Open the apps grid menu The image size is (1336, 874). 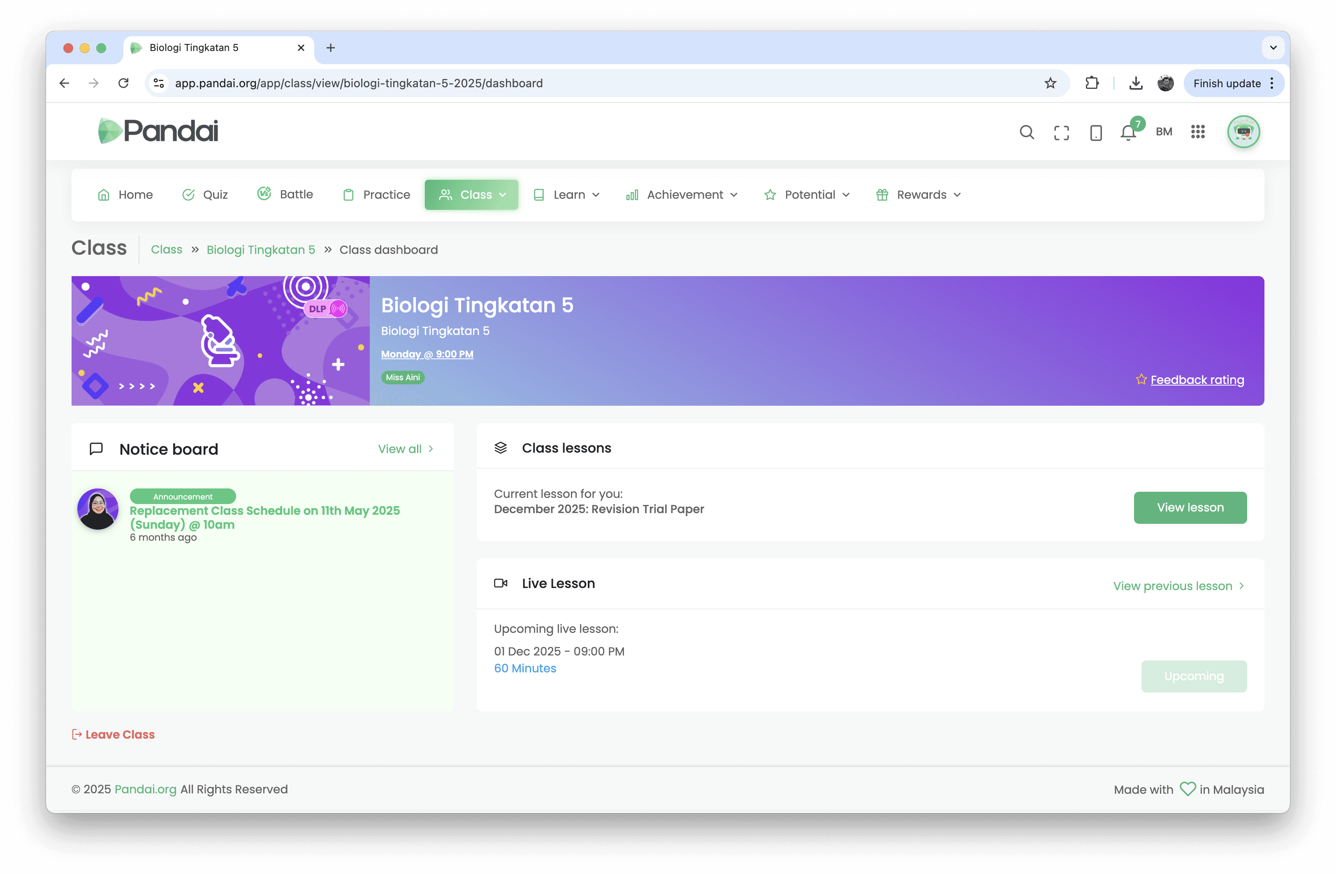click(x=1197, y=132)
